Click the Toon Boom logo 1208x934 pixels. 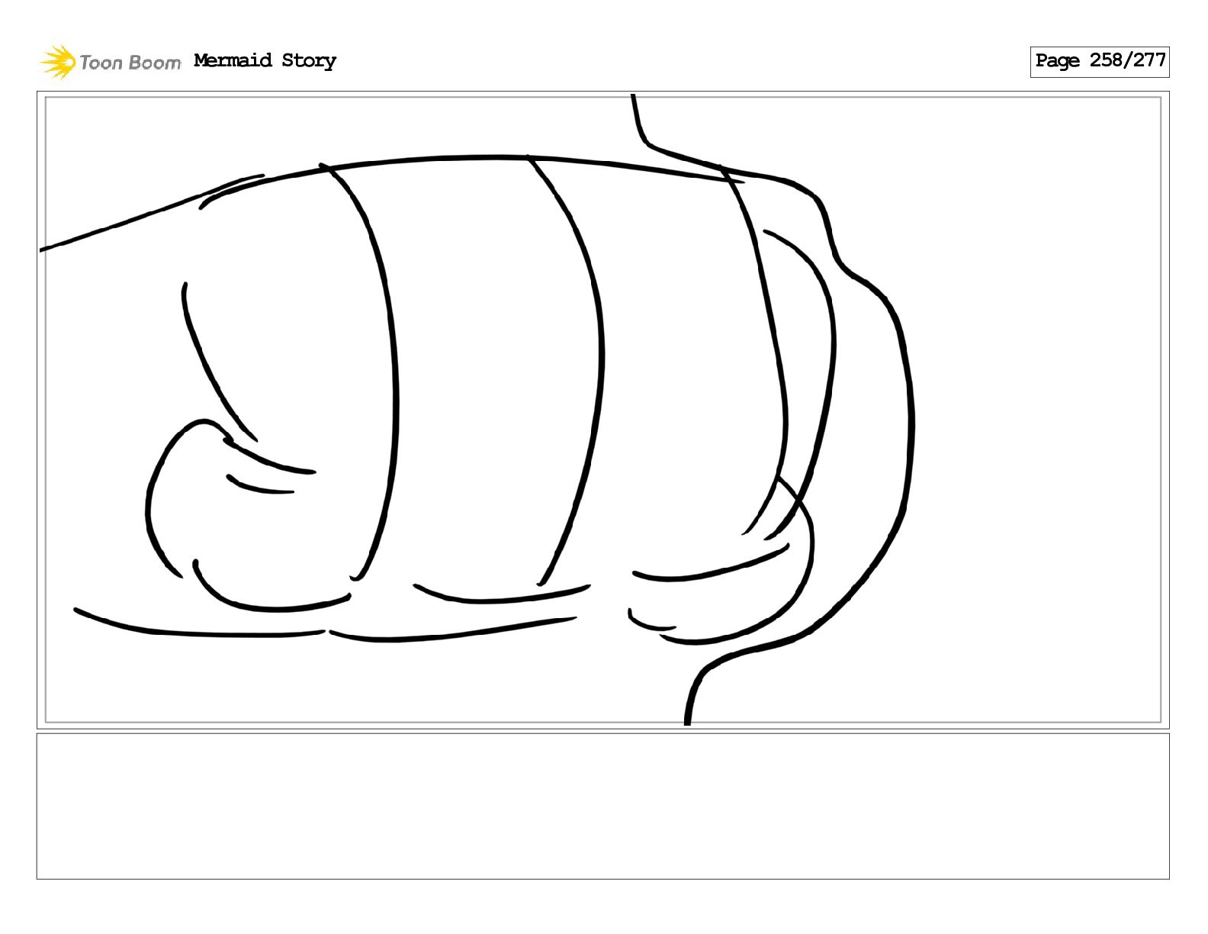tap(110, 62)
